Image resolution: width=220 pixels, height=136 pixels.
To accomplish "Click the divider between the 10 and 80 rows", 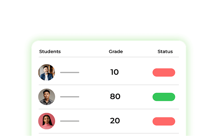I will pos(109,85).
